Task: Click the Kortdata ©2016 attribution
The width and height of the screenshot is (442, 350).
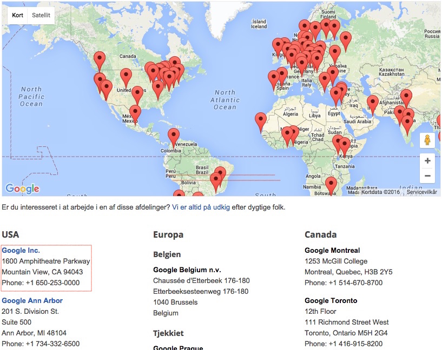Action: click(x=380, y=192)
